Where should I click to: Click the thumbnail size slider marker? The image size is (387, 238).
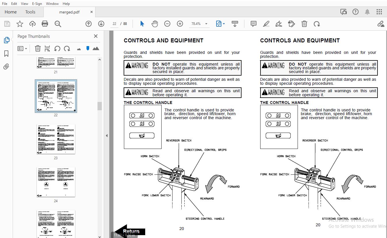point(88,48)
